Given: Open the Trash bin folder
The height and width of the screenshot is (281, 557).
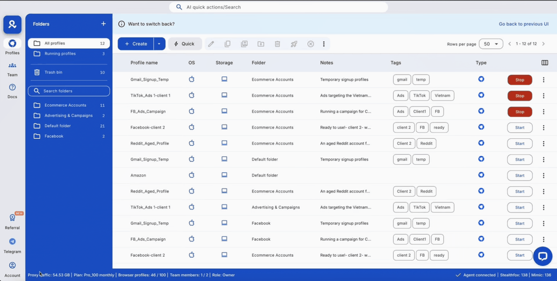Looking at the screenshot, I should [53, 72].
